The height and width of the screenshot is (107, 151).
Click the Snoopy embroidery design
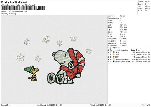(66, 66)
